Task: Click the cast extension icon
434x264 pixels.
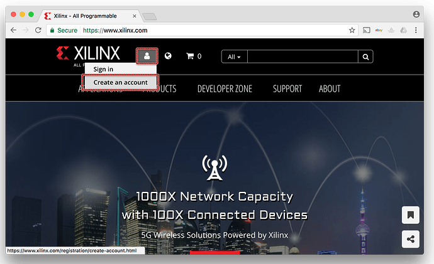Action: [x=367, y=30]
